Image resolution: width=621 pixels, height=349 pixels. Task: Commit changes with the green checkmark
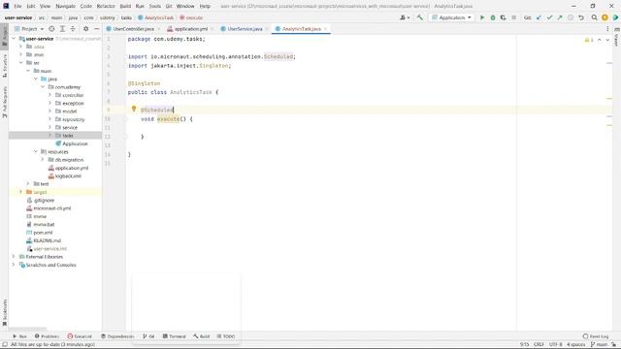549,17
